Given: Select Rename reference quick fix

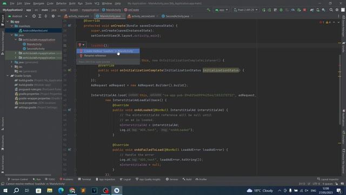Looking at the screenshot, I should pos(108,56).
